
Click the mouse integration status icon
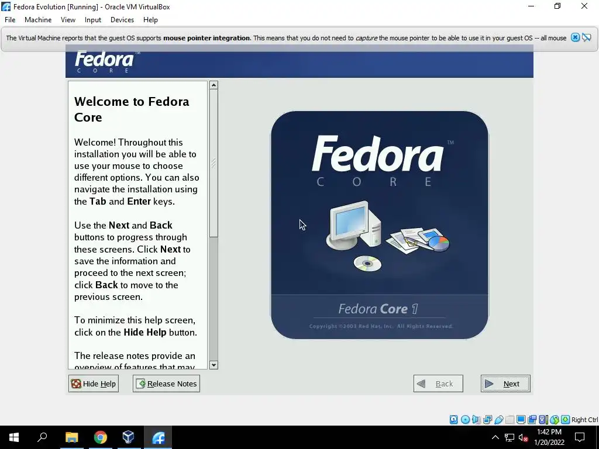[x=555, y=420]
